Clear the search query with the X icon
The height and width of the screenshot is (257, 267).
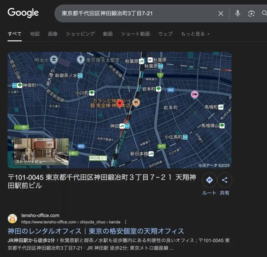(x=221, y=13)
